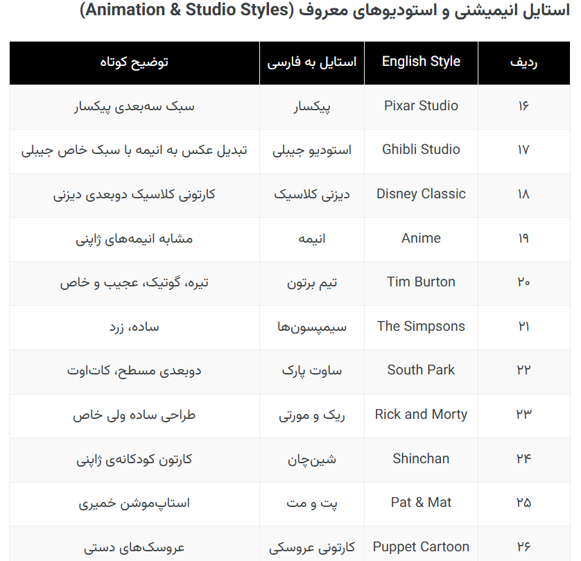Select the Tim Burton cell
Viewport: 581px width, 561px height.
(421, 282)
